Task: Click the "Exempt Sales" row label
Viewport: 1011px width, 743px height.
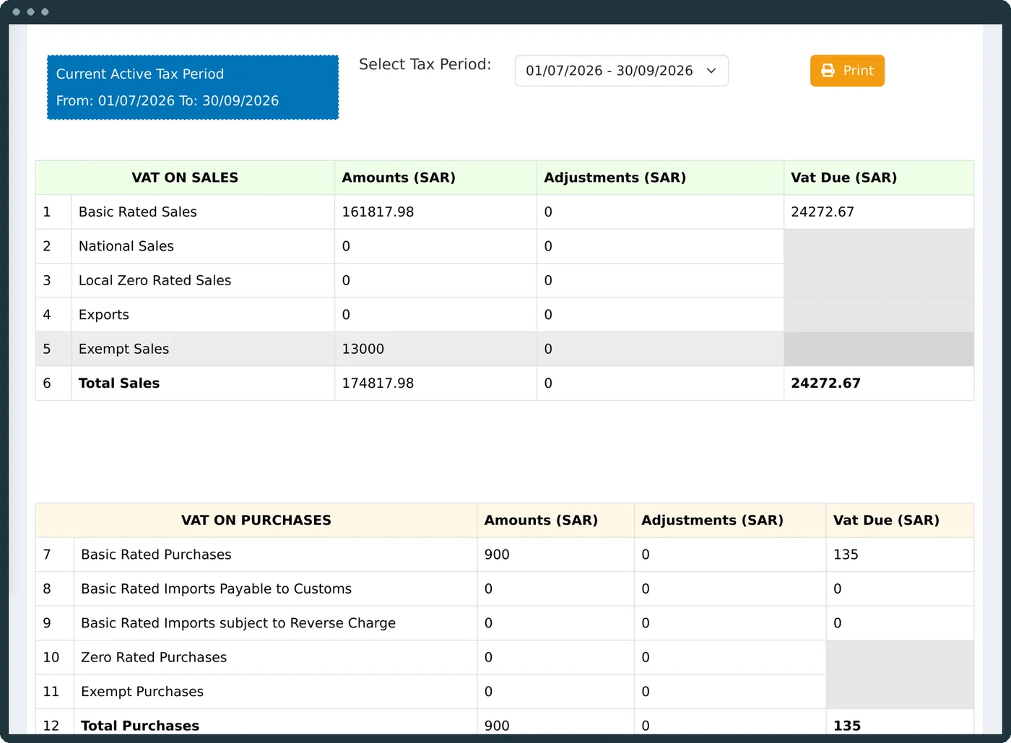Action: click(123, 349)
